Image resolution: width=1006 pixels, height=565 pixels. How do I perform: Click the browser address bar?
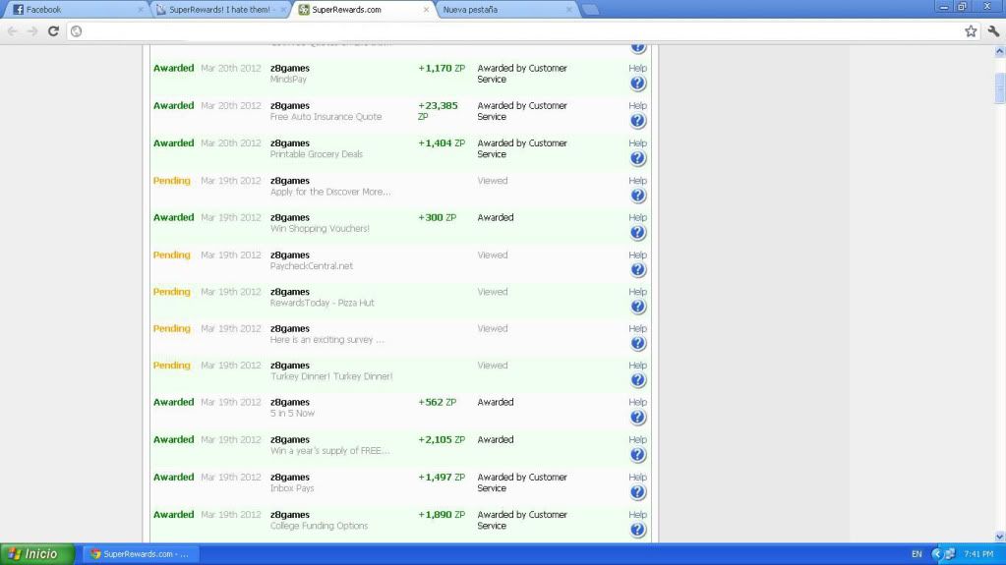pos(492,30)
